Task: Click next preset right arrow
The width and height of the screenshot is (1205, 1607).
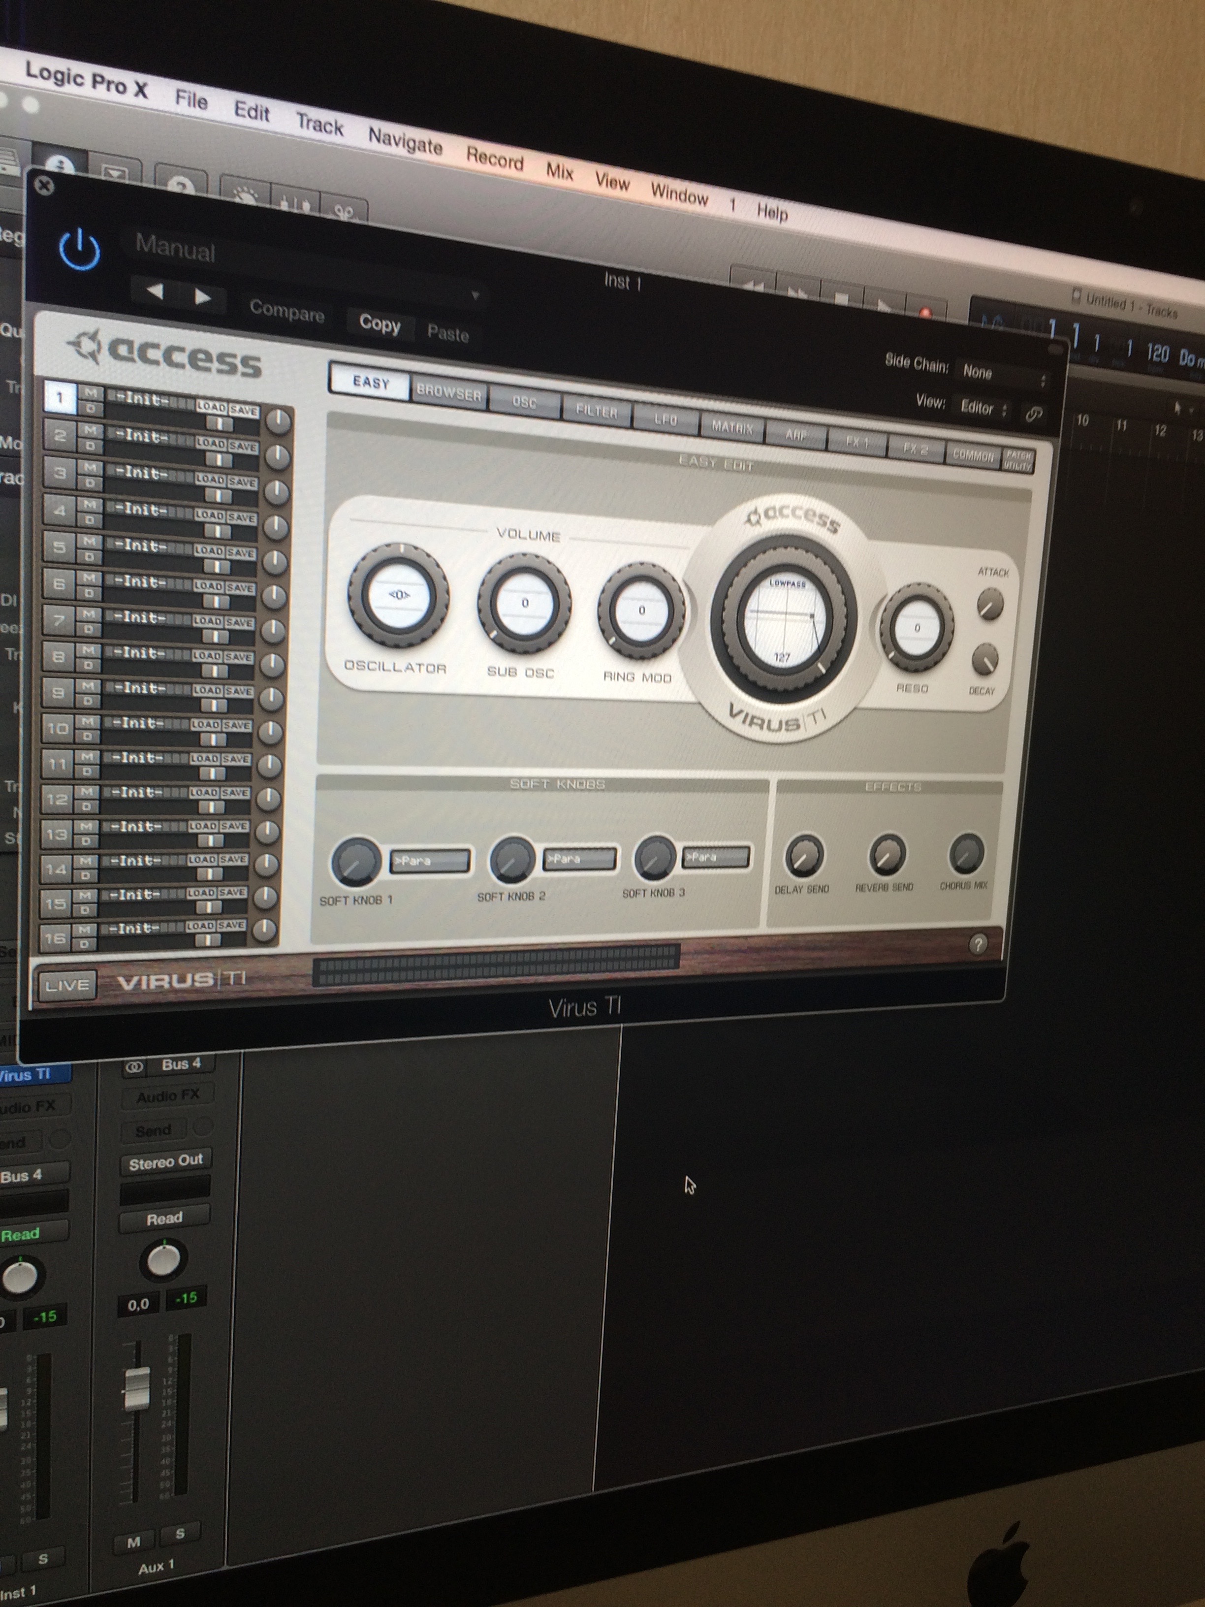Action: 203,296
